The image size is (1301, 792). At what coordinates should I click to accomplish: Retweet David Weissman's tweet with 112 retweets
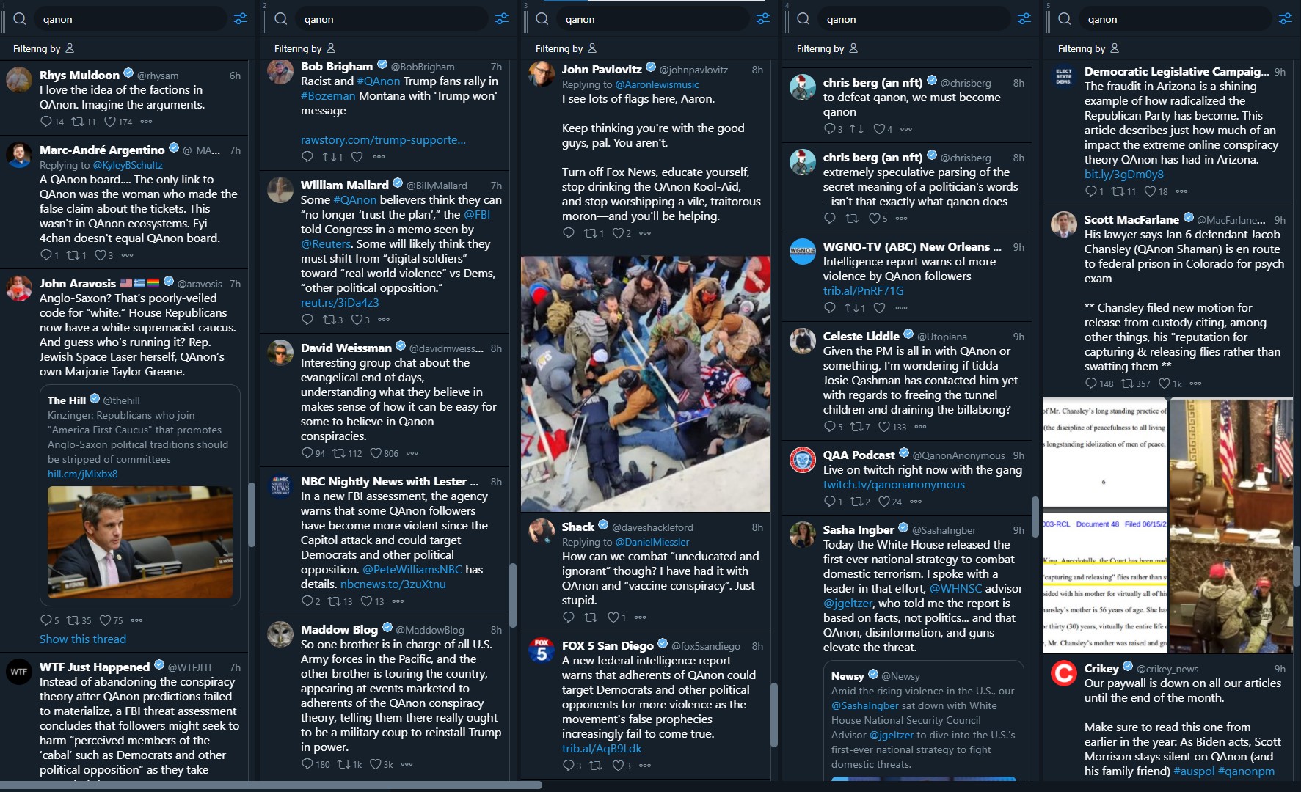pyautogui.click(x=339, y=453)
